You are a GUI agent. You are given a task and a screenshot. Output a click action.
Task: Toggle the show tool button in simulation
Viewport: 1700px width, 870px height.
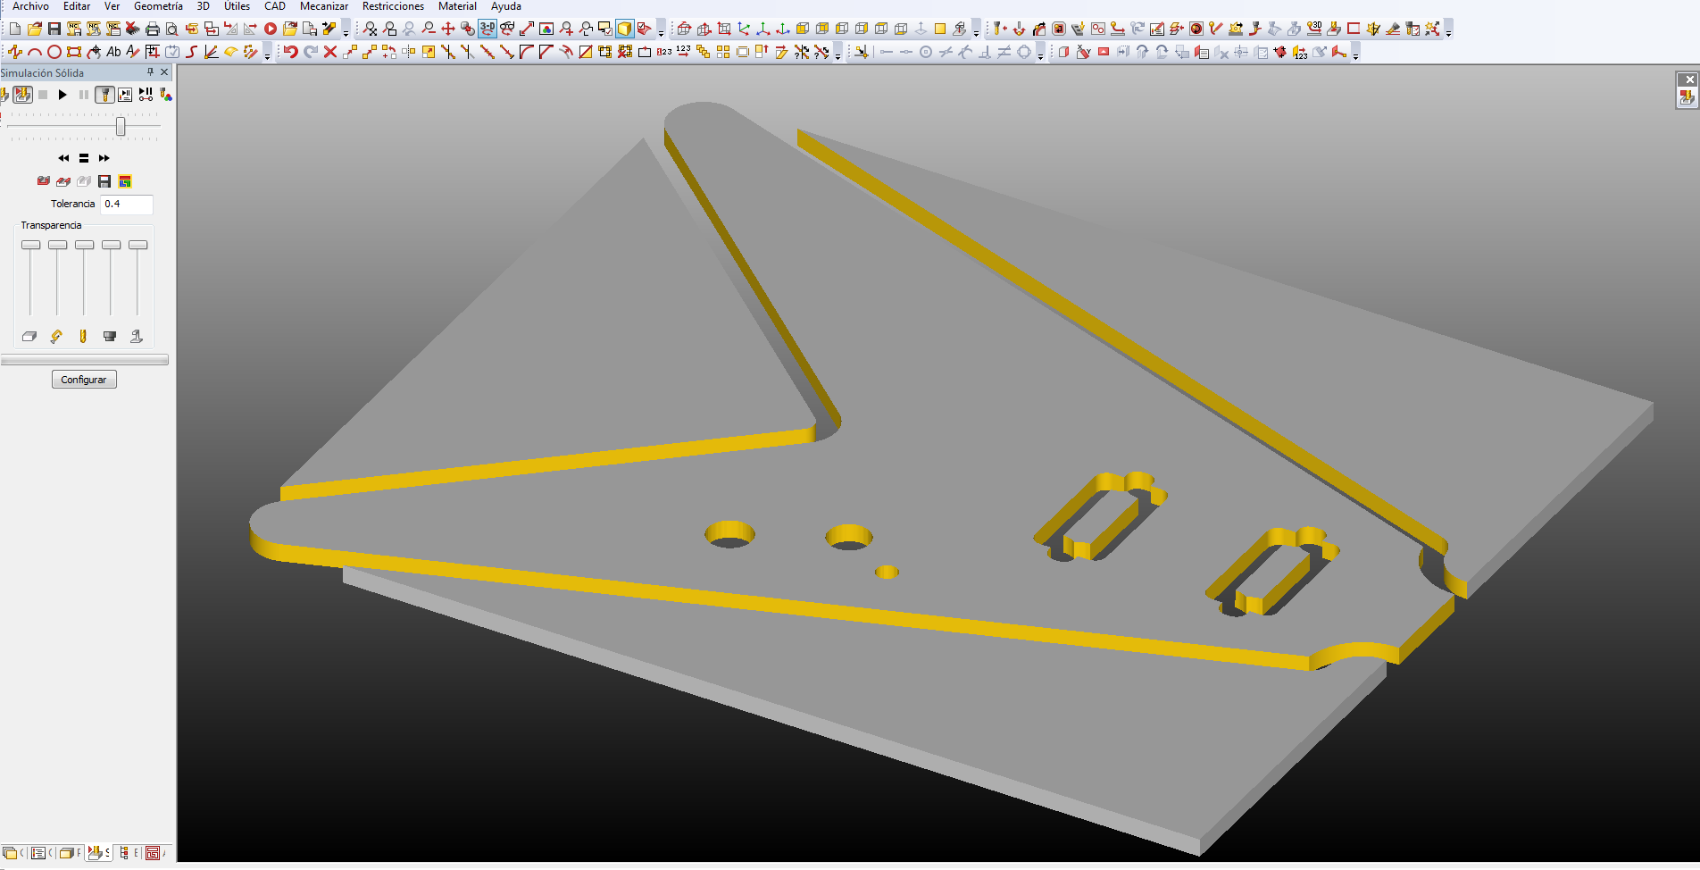point(104,95)
